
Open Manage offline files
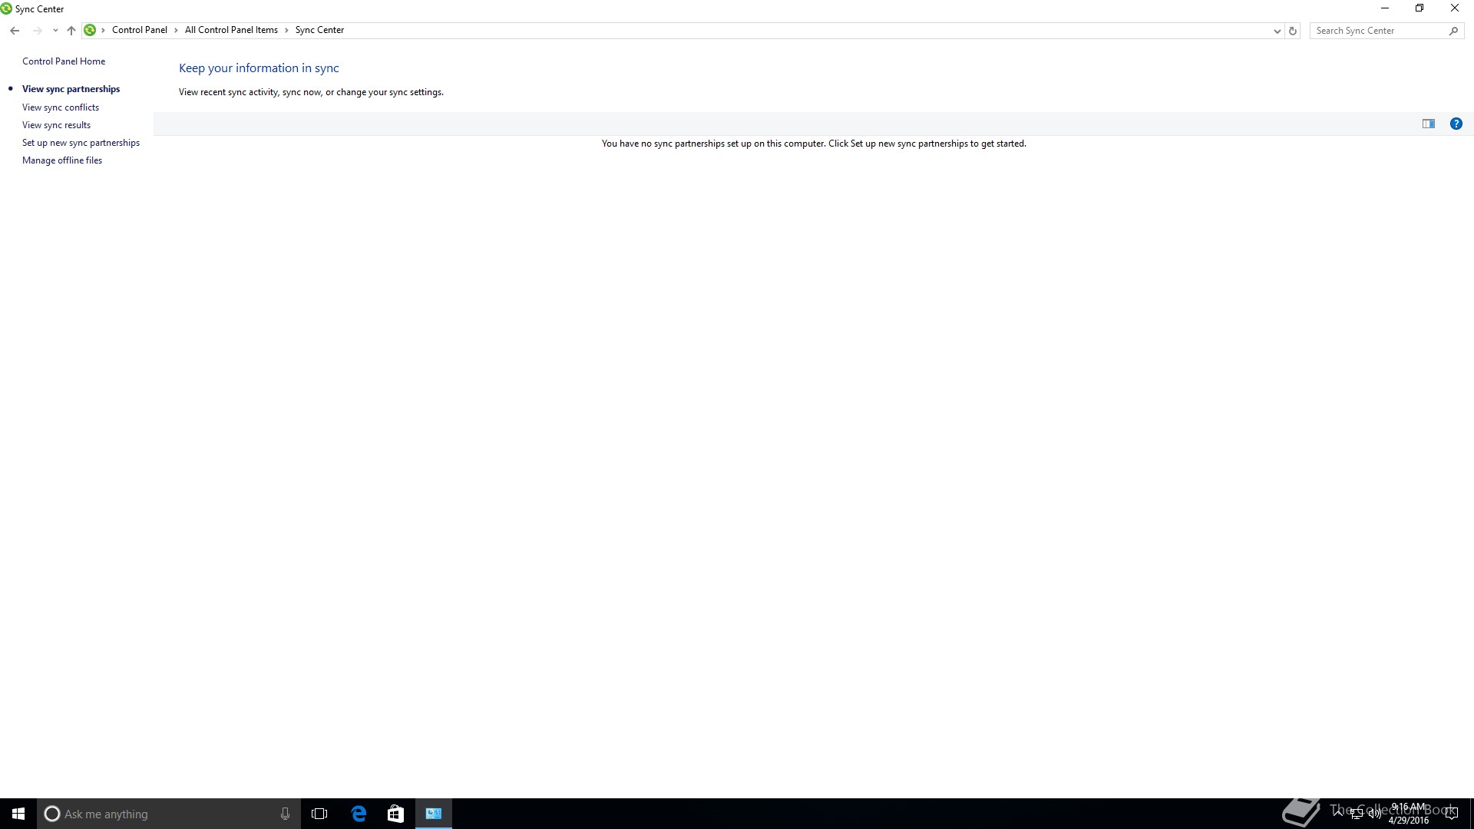click(x=62, y=160)
